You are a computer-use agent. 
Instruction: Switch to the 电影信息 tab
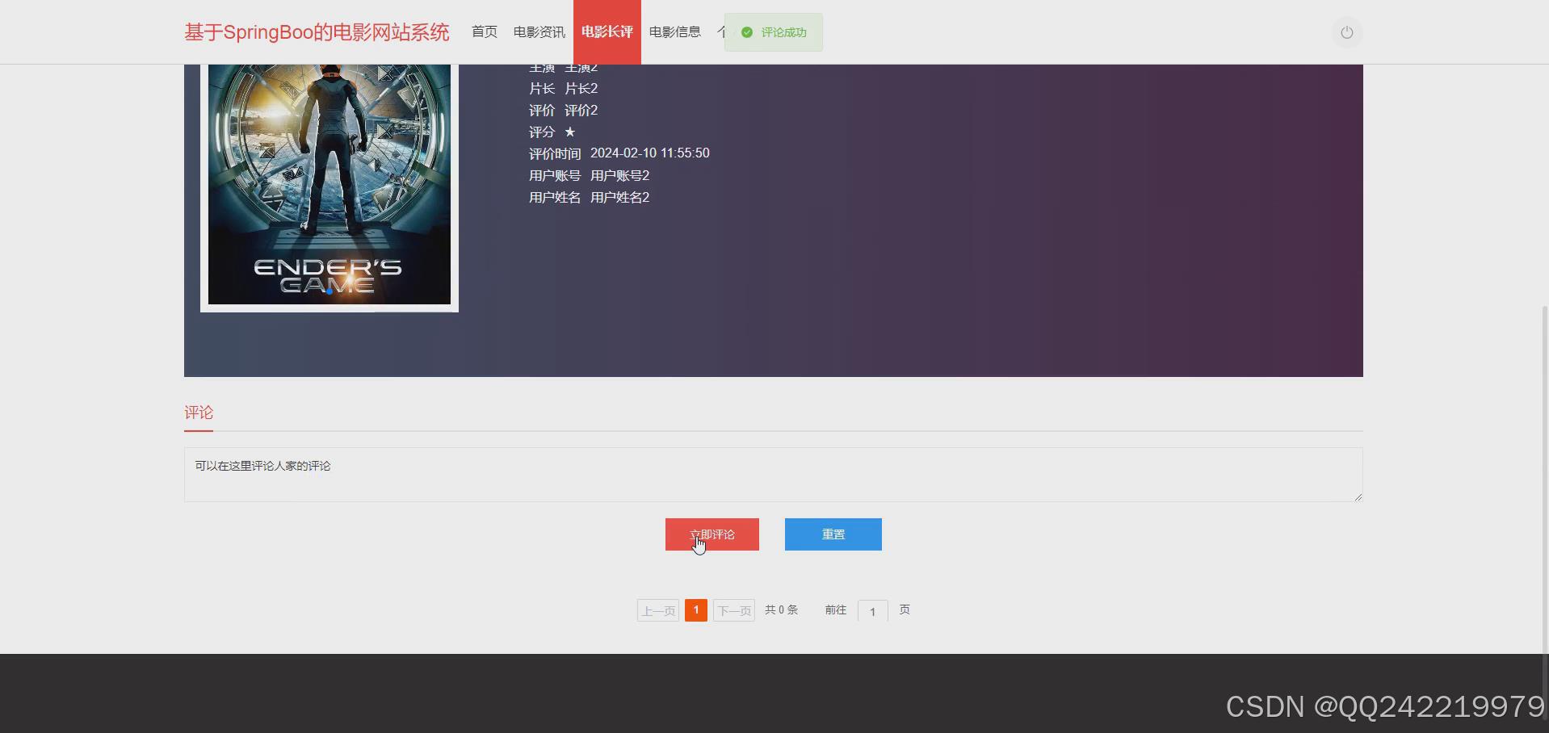[x=674, y=31]
